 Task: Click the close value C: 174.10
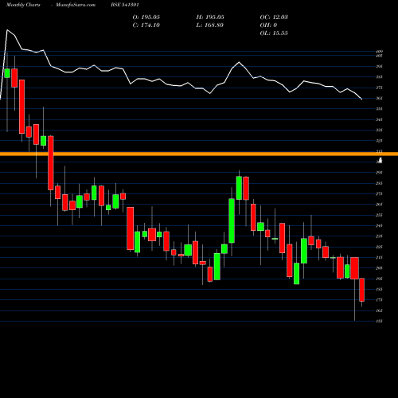[x=146, y=25]
